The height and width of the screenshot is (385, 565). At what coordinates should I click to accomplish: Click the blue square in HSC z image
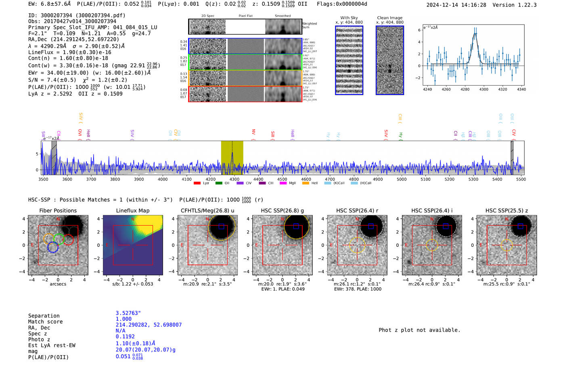(x=520, y=226)
